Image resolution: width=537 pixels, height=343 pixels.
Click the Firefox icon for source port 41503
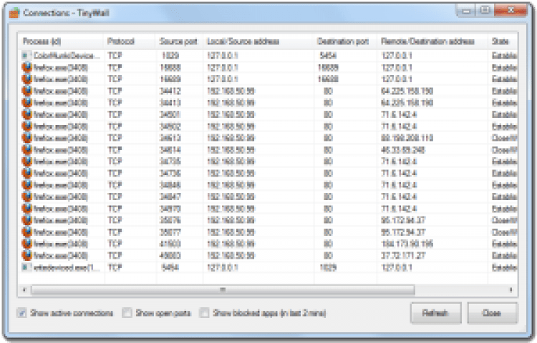coord(26,243)
